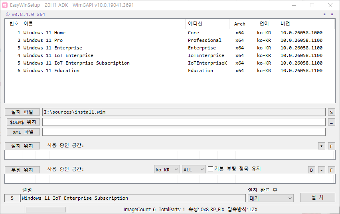The width and height of the screenshot is (340, 214).
Task: Select Windows 11 Enterprise row
Action: click(x=170, y=48)
